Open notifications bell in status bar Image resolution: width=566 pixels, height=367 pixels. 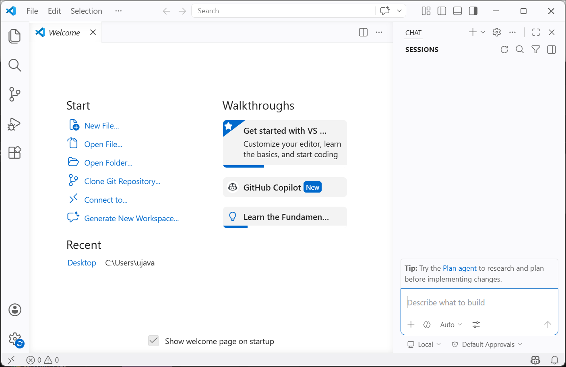[555, 360]
